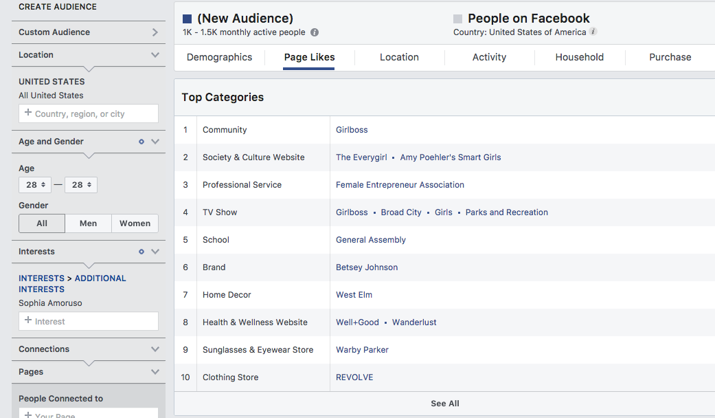715x418 pixels.
Task: Click the Society & Culture Website category
Action: [x=253, y=157]
